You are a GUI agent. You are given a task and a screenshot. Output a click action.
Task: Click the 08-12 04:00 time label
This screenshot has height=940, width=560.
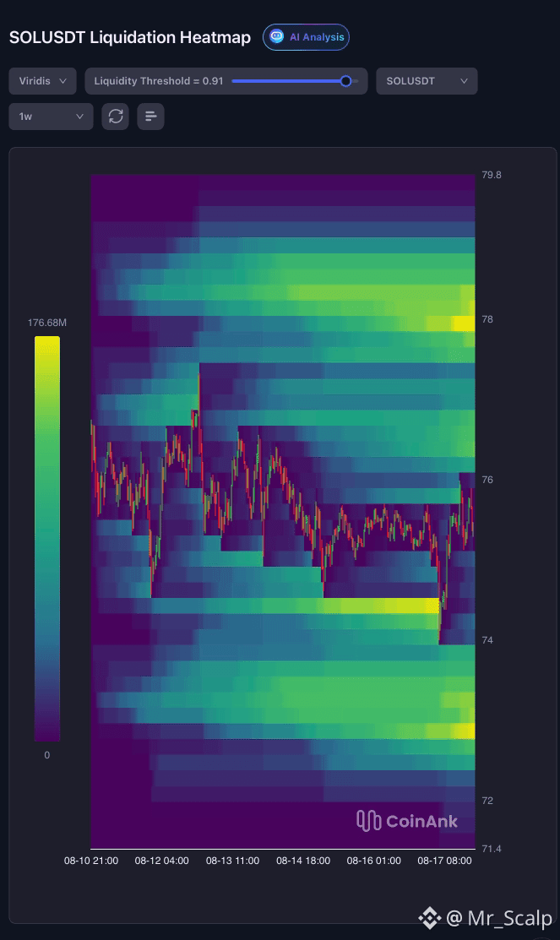(x=162, y=861)
